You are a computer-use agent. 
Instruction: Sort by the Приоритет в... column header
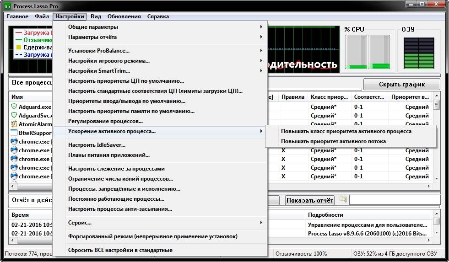pyautogui.click(x=410, y=97)
